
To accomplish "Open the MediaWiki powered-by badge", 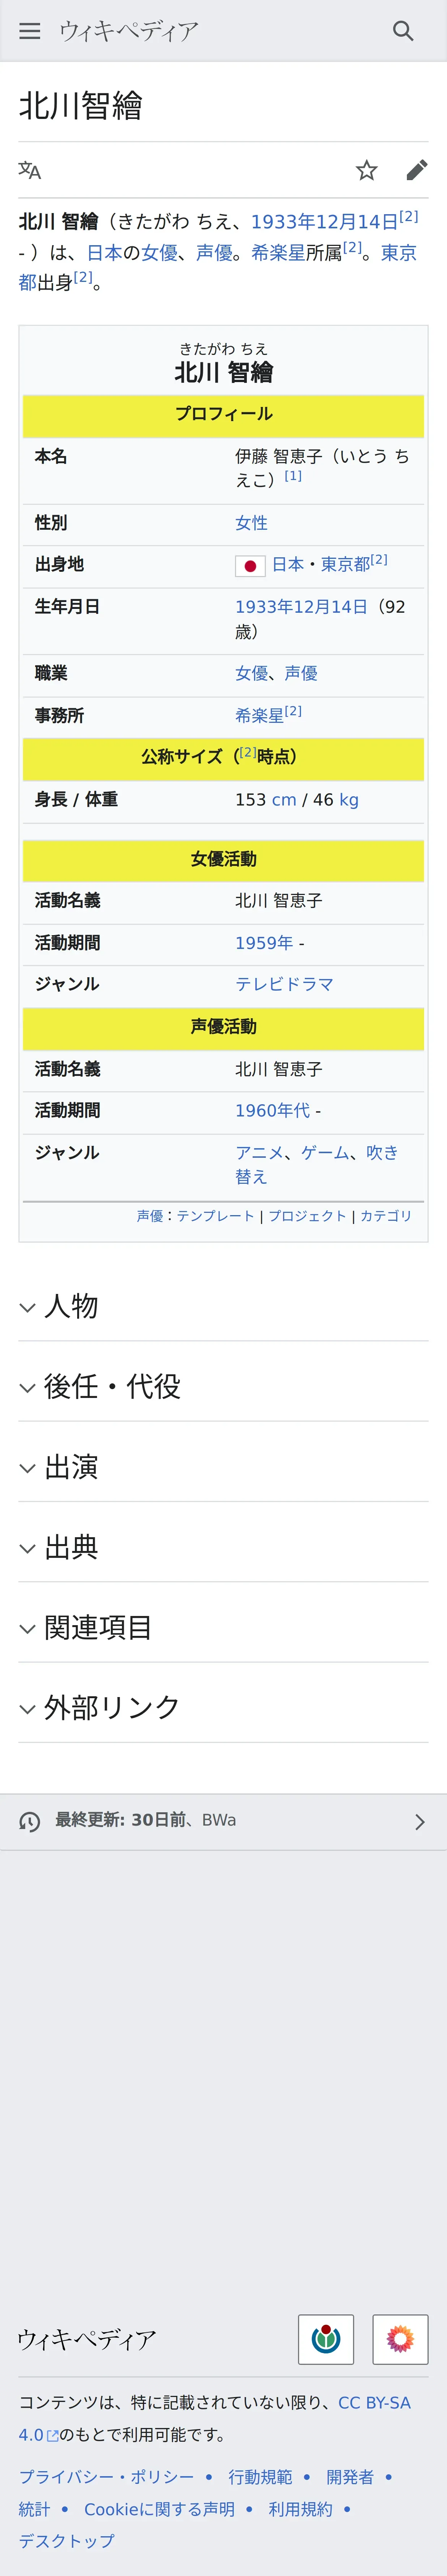I will click(400, 2339).
